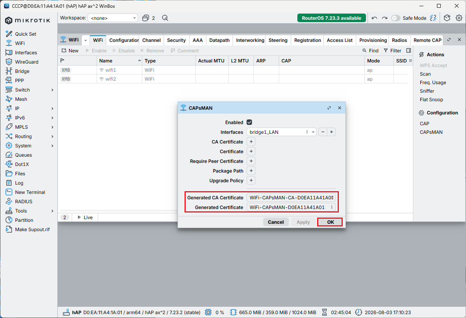Pop out the CAPsMAN dialog

[329, 108]
